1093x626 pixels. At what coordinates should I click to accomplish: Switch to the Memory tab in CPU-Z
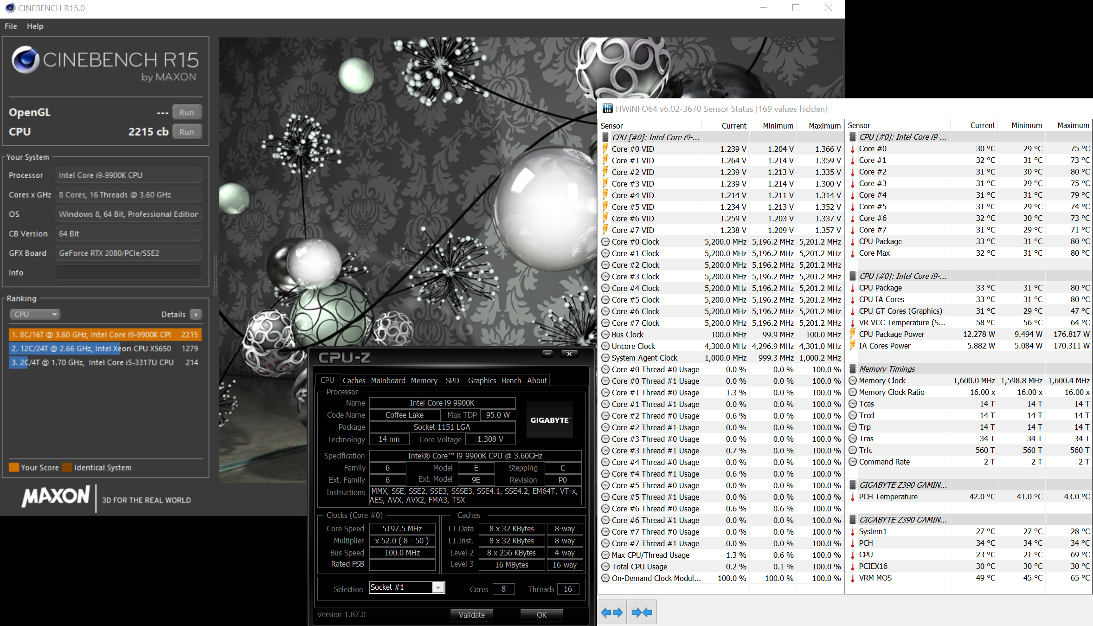[x=424, y=381]
